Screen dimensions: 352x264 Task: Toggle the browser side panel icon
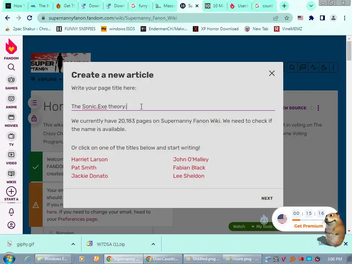point(322,18)
